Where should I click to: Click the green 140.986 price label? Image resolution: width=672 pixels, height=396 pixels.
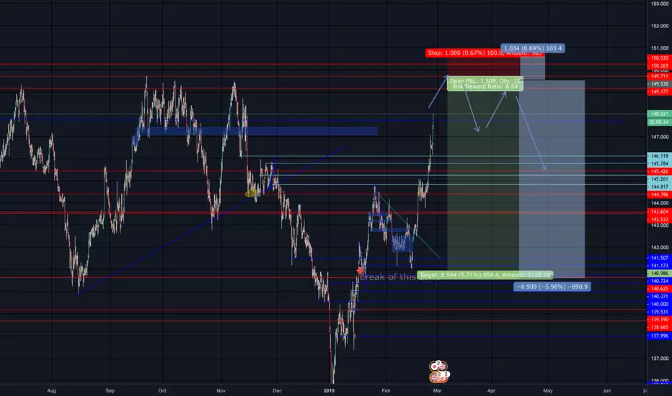click(659, 273)
